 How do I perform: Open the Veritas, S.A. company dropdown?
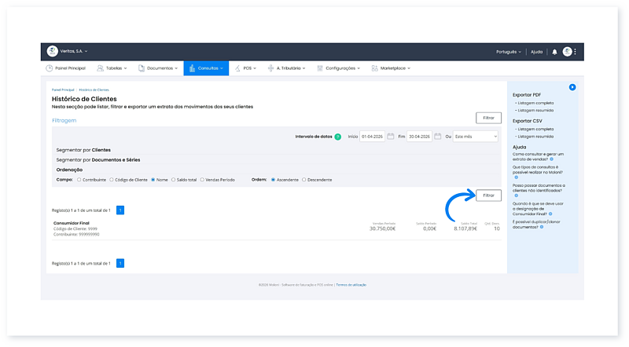point(74,51)
